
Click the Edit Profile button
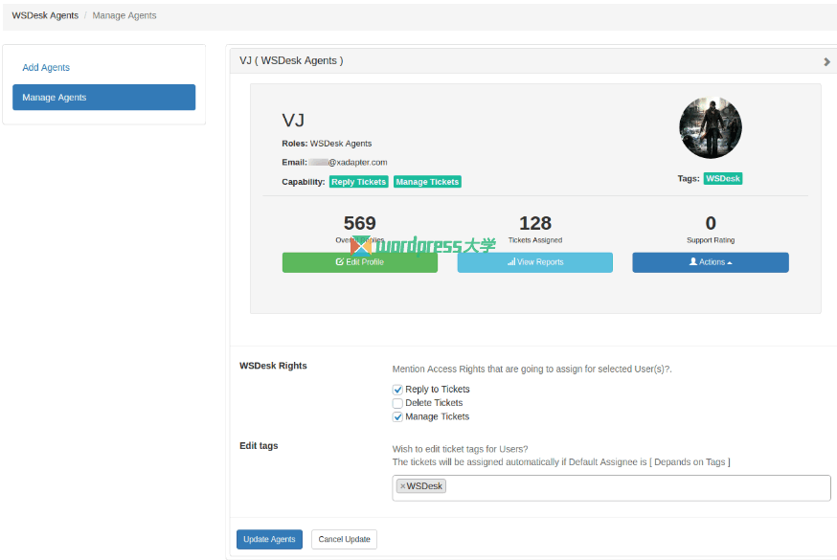[x=360, y=262]
